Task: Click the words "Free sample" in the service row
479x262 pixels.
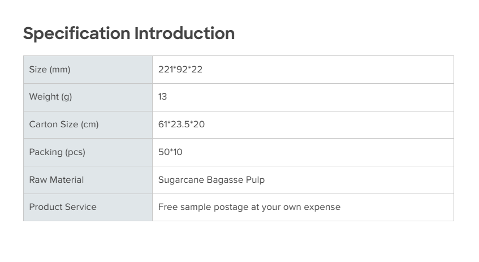Action: coord(184,207)
